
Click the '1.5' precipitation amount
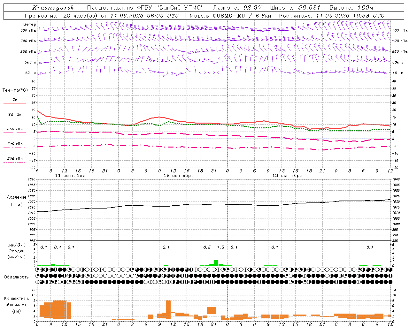pyautogui.click(x=220, y=247)
